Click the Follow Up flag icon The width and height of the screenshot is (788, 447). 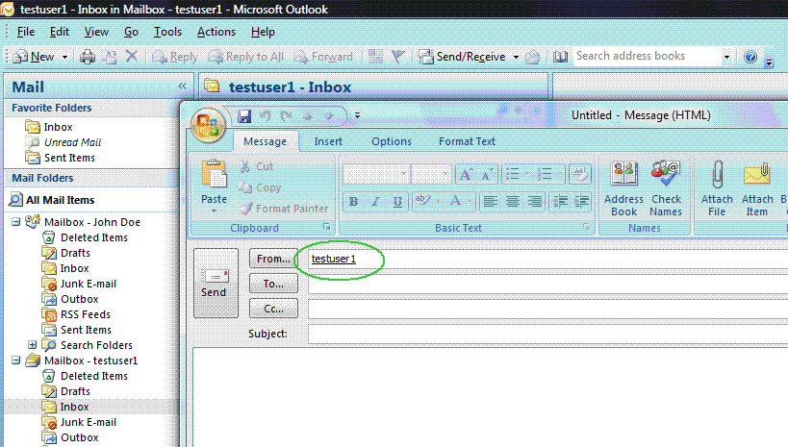(397, 57)
